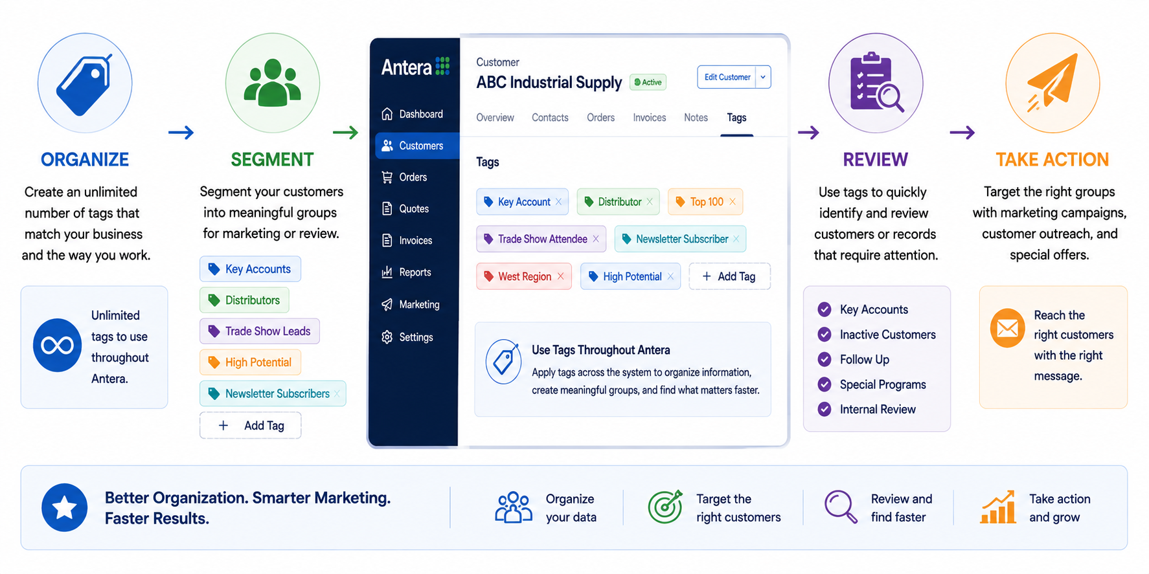Click the Trade Show Attendee tag icon
This screenshot has height=574, width=1149.
click(x=489, y=239)
